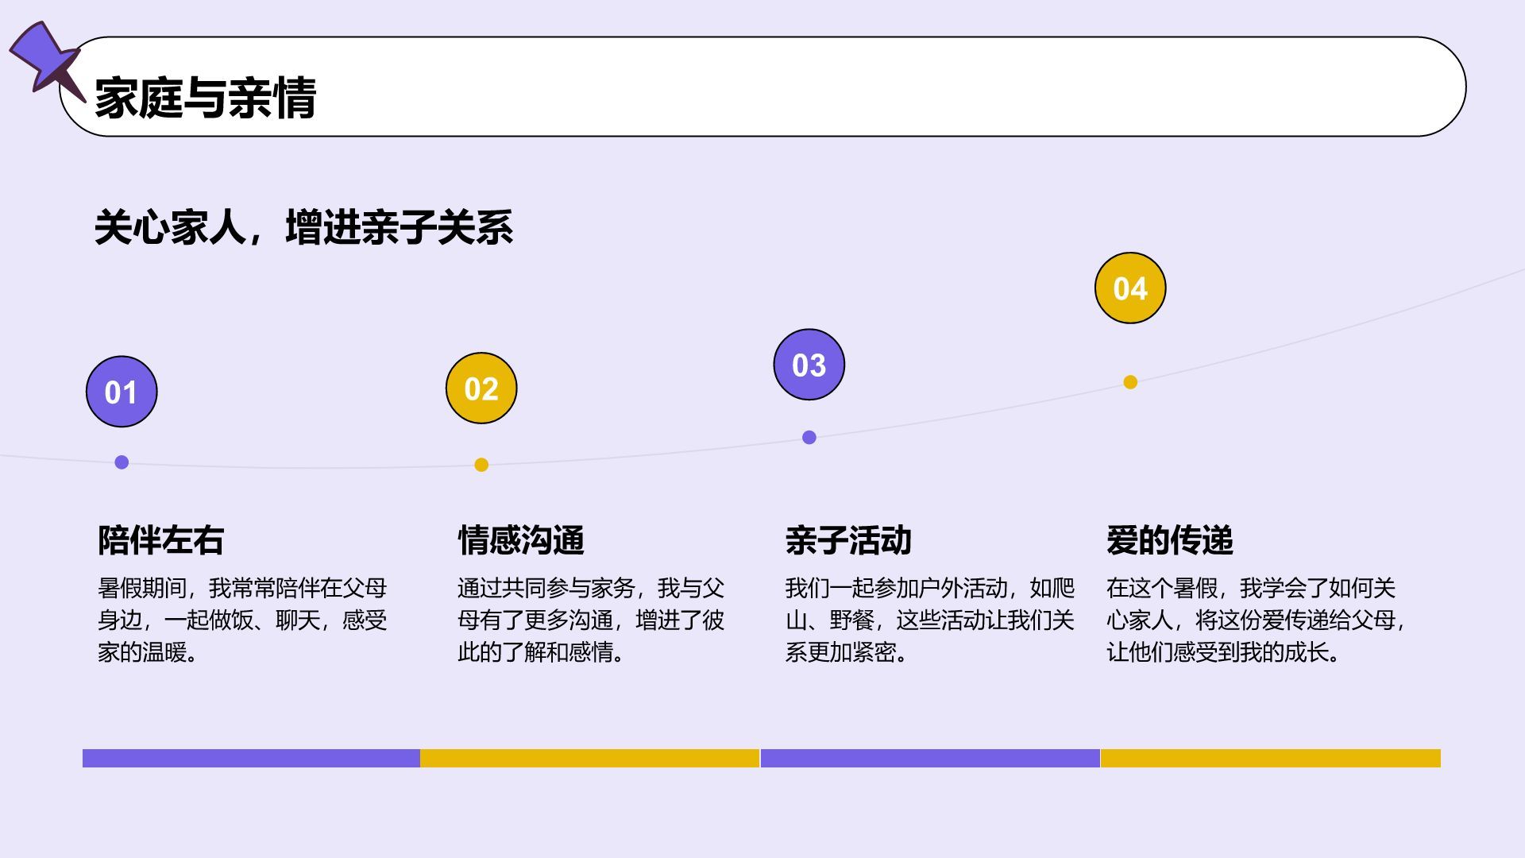The height and width of the screenshot is (858, 1525).
Task: Click purple timeline dot under 03
Action: pos(809,437)
